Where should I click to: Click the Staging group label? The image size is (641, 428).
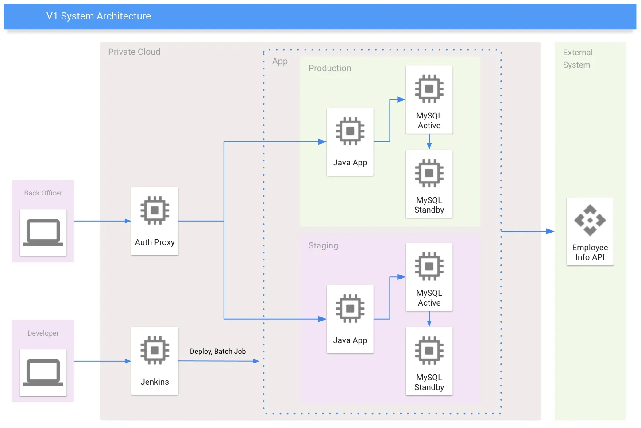click(323, 245)
